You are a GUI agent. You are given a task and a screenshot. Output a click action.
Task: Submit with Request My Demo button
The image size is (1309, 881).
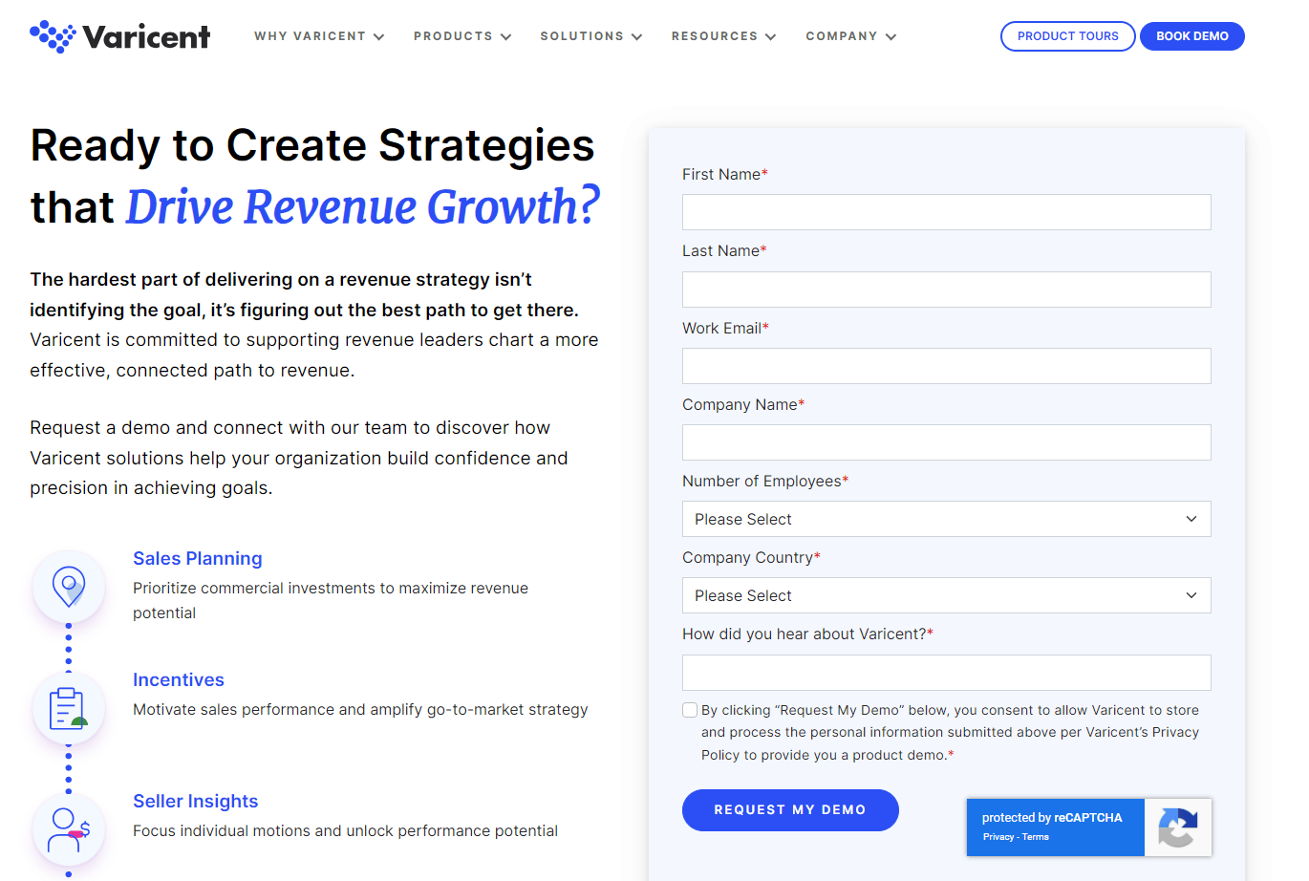pyautogui.click(x=790, y=810)
